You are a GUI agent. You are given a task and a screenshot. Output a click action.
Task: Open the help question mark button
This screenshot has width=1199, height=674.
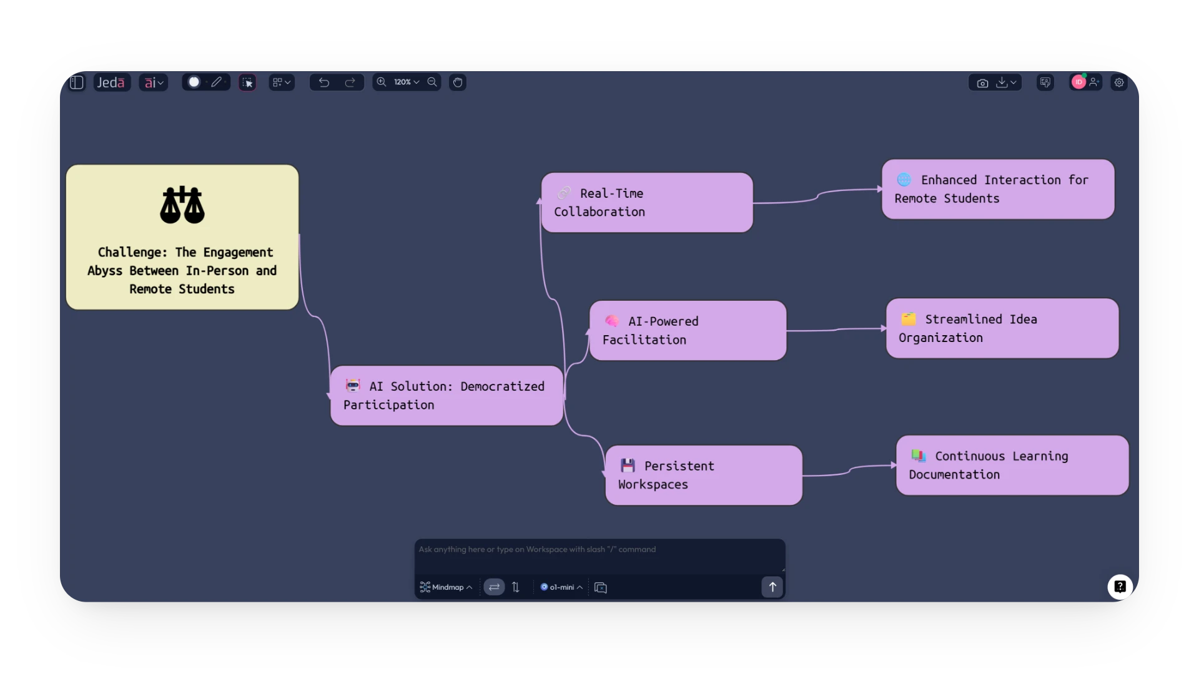[x=1120, y=587]
